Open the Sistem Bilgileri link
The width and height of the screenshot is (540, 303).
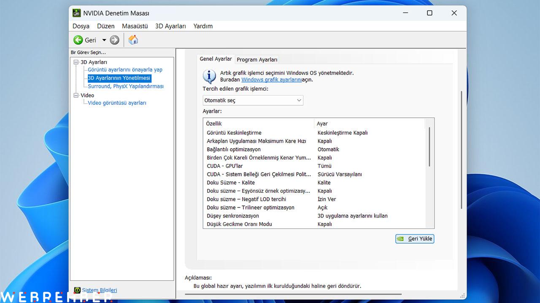click(100, 290)
